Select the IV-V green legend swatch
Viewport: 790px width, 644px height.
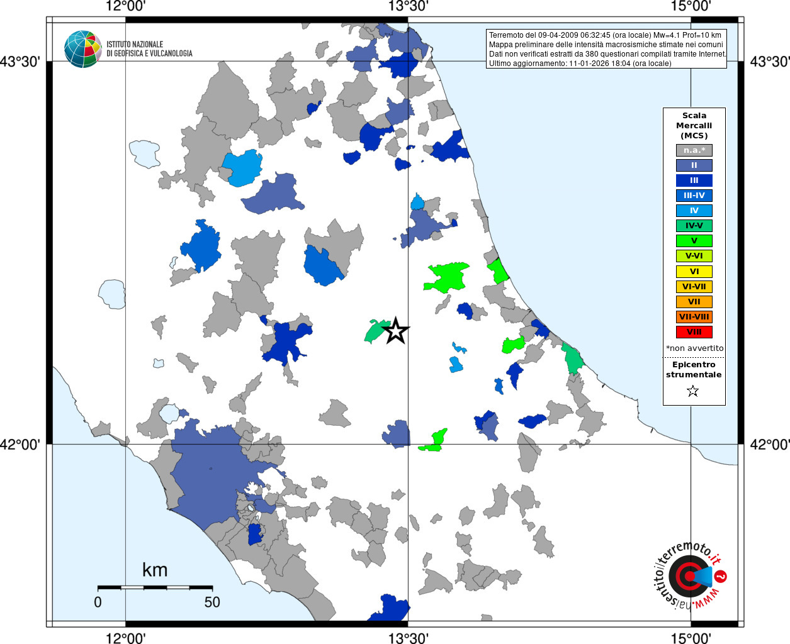(694, 226)
